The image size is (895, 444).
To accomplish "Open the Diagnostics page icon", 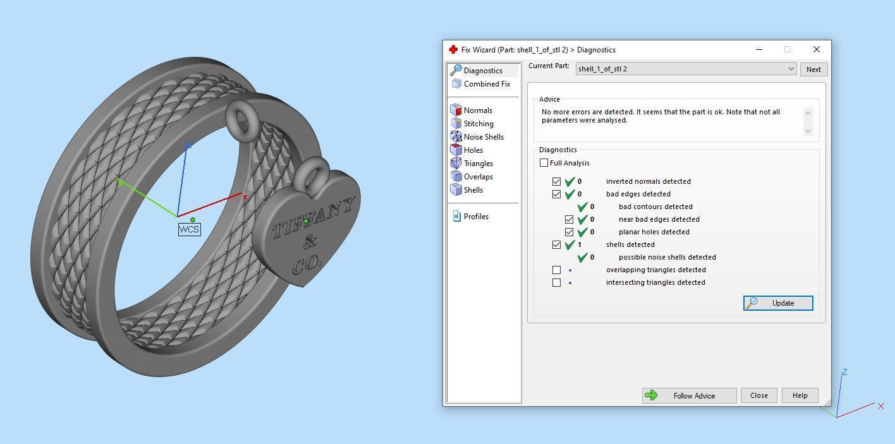I will coord(456,70).
